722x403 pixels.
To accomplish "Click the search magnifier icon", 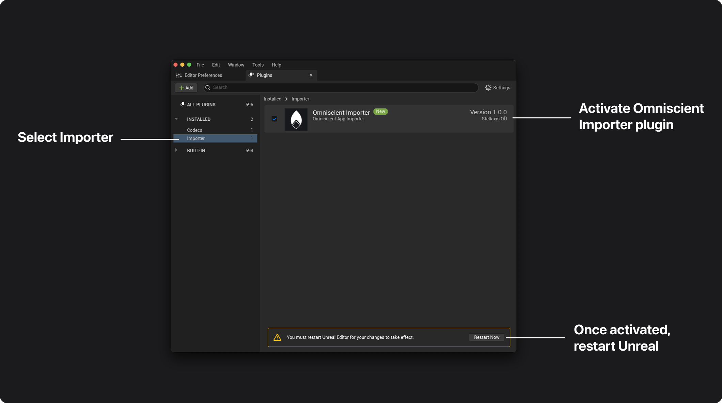I will coord(208,87).
